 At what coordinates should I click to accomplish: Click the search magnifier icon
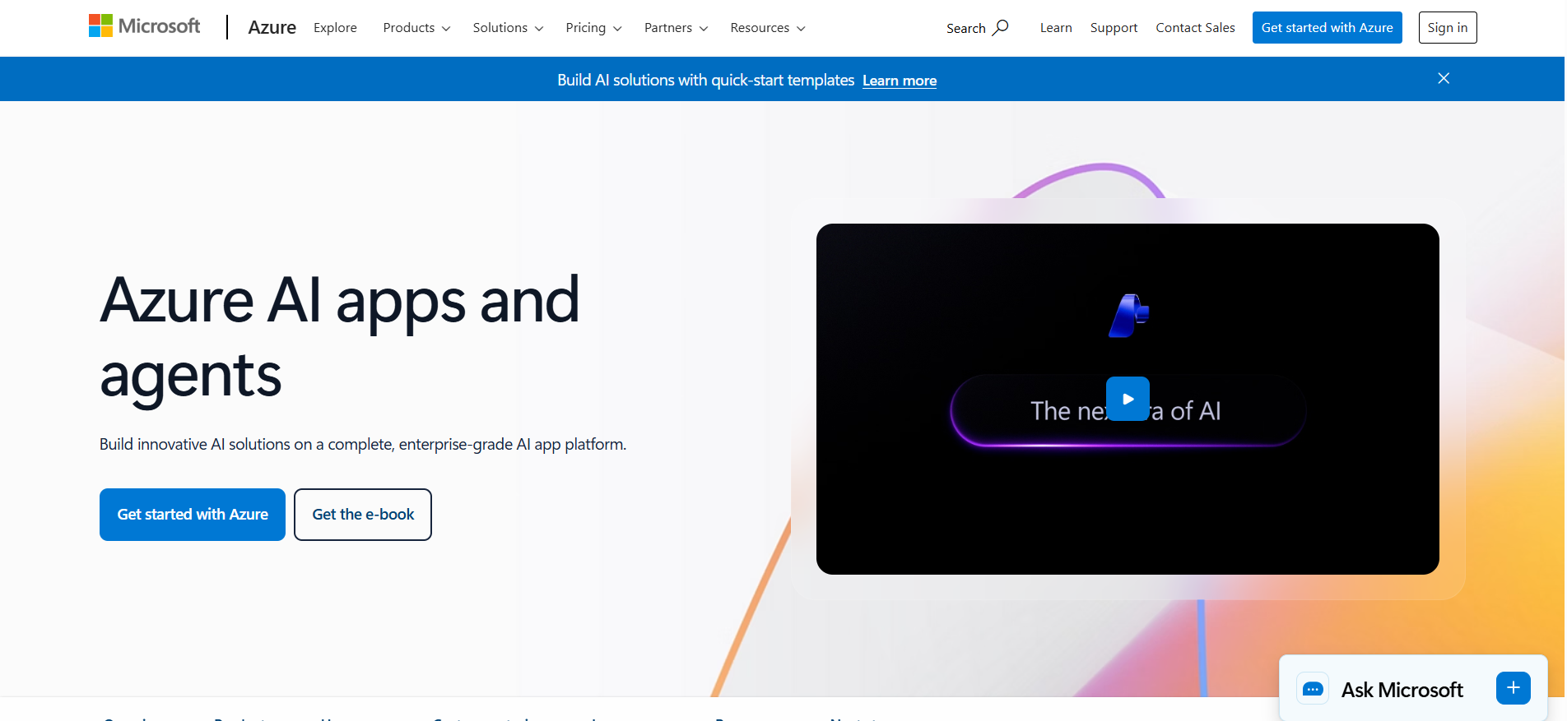tap(1000, 28)
